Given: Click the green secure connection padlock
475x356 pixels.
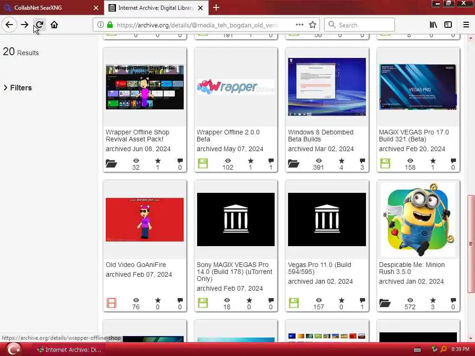Looking at the screenshot, I should [110, 25].
